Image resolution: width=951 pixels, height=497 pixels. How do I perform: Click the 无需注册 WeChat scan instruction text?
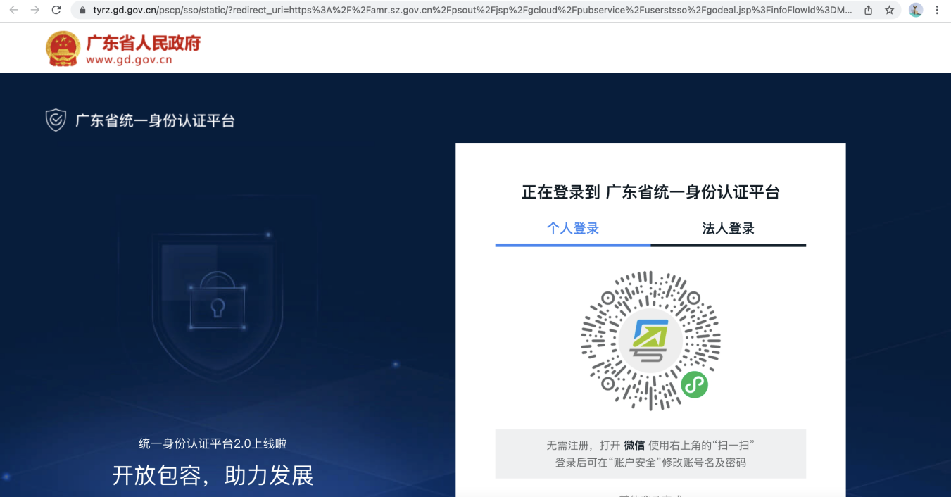650,446
